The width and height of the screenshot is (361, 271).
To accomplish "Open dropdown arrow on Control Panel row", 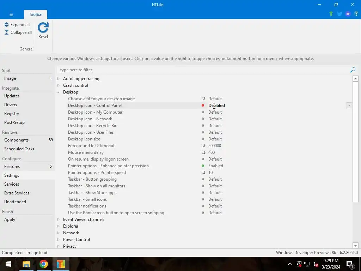I will tap(349, 105).
